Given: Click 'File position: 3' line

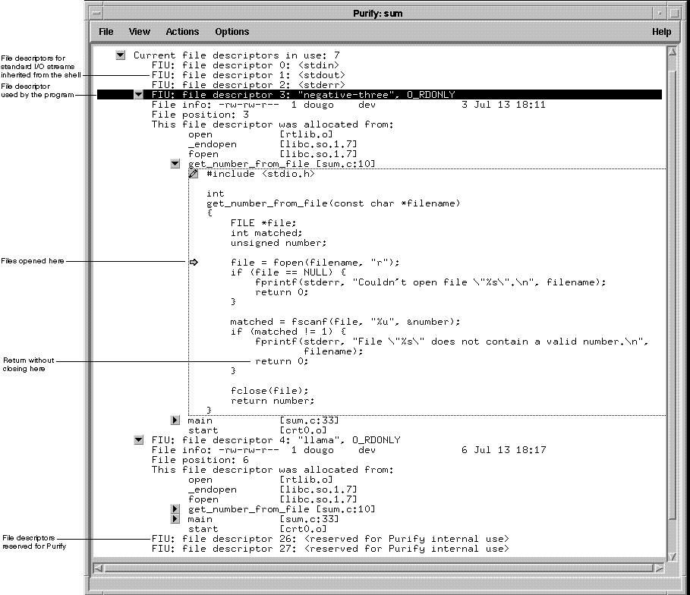Looking at the screenshot, I should click(200, 115).
